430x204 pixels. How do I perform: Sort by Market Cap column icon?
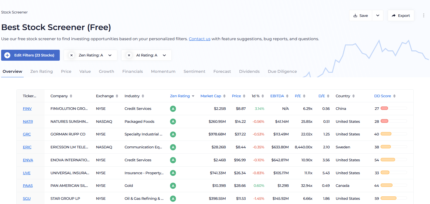[224, 96]
